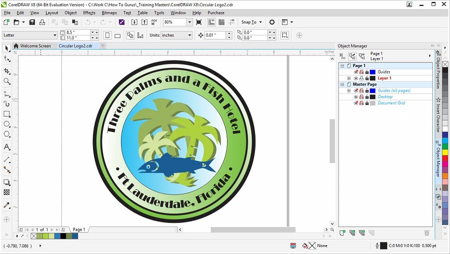Screen dimensions: 450x254
Task: Toggle Show rulers button
Action: tap(211, 22)
